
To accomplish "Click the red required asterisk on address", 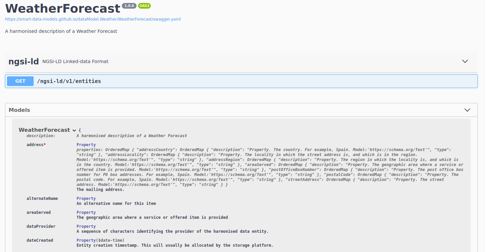I will (x=45, y=145).
